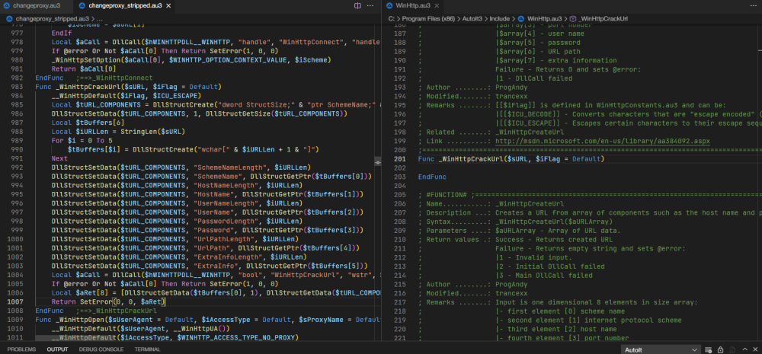Viewport: 762px width, 354px height.
Task: Switch to DEBUG CONSOLE panel
Action: (x=101, y=349)
